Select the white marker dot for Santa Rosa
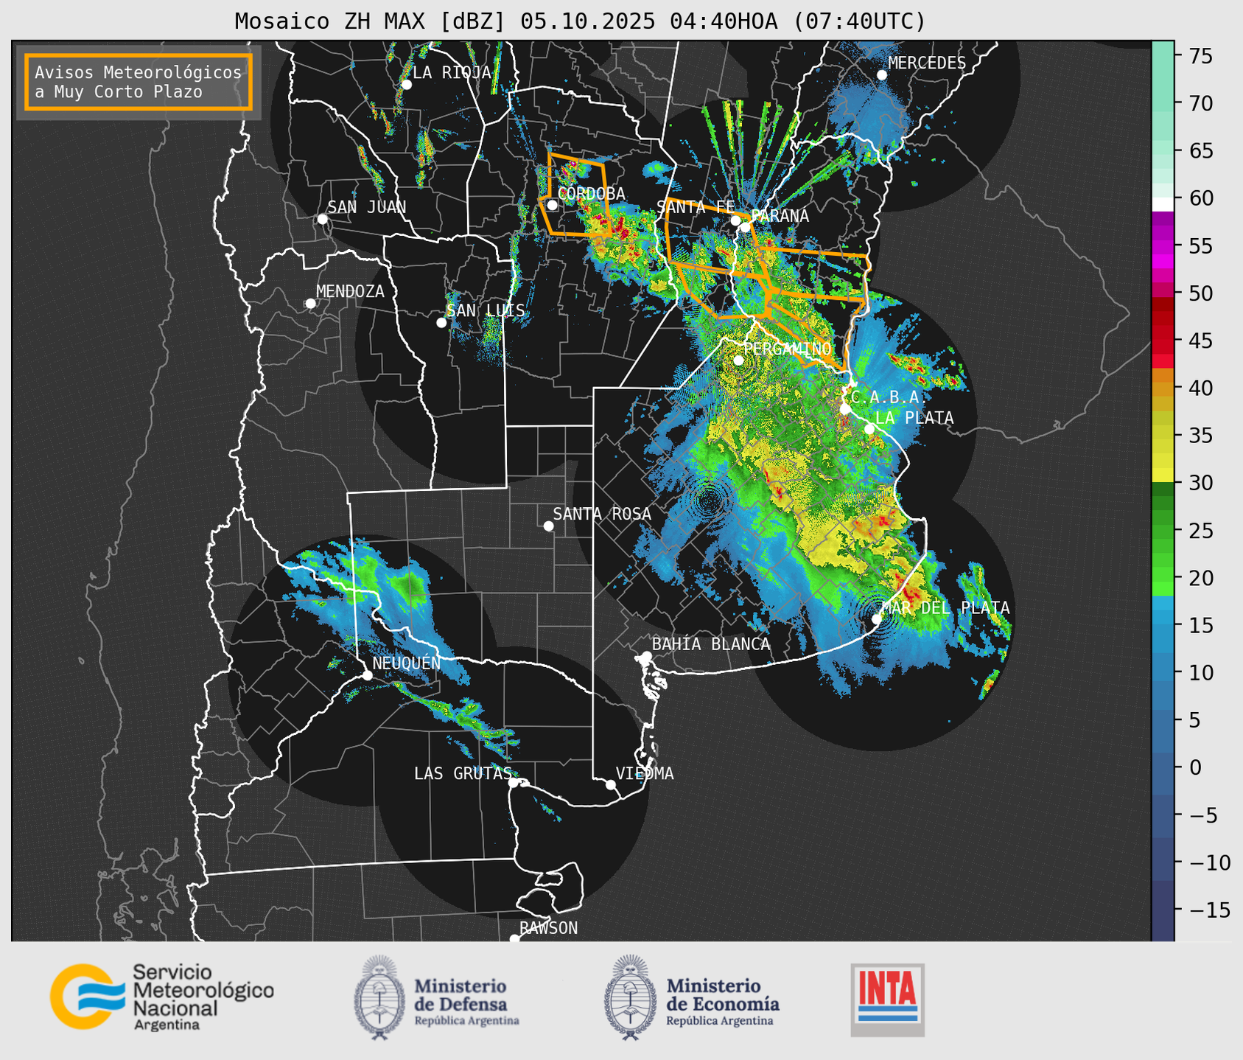The image size is (1243, 1060). [x=548, y=526]
